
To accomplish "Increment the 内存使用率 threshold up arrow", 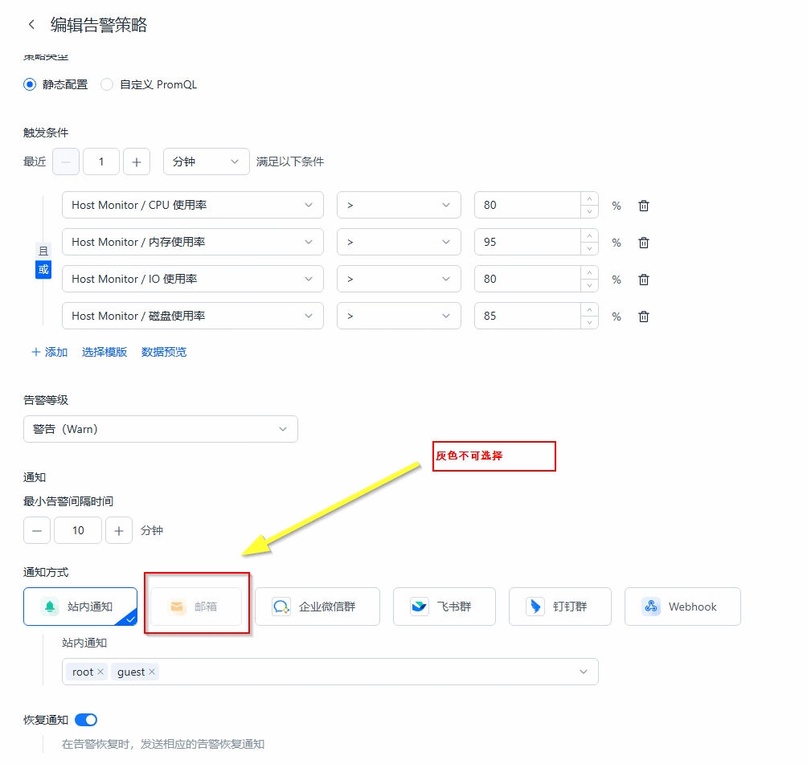I will 589,235.
